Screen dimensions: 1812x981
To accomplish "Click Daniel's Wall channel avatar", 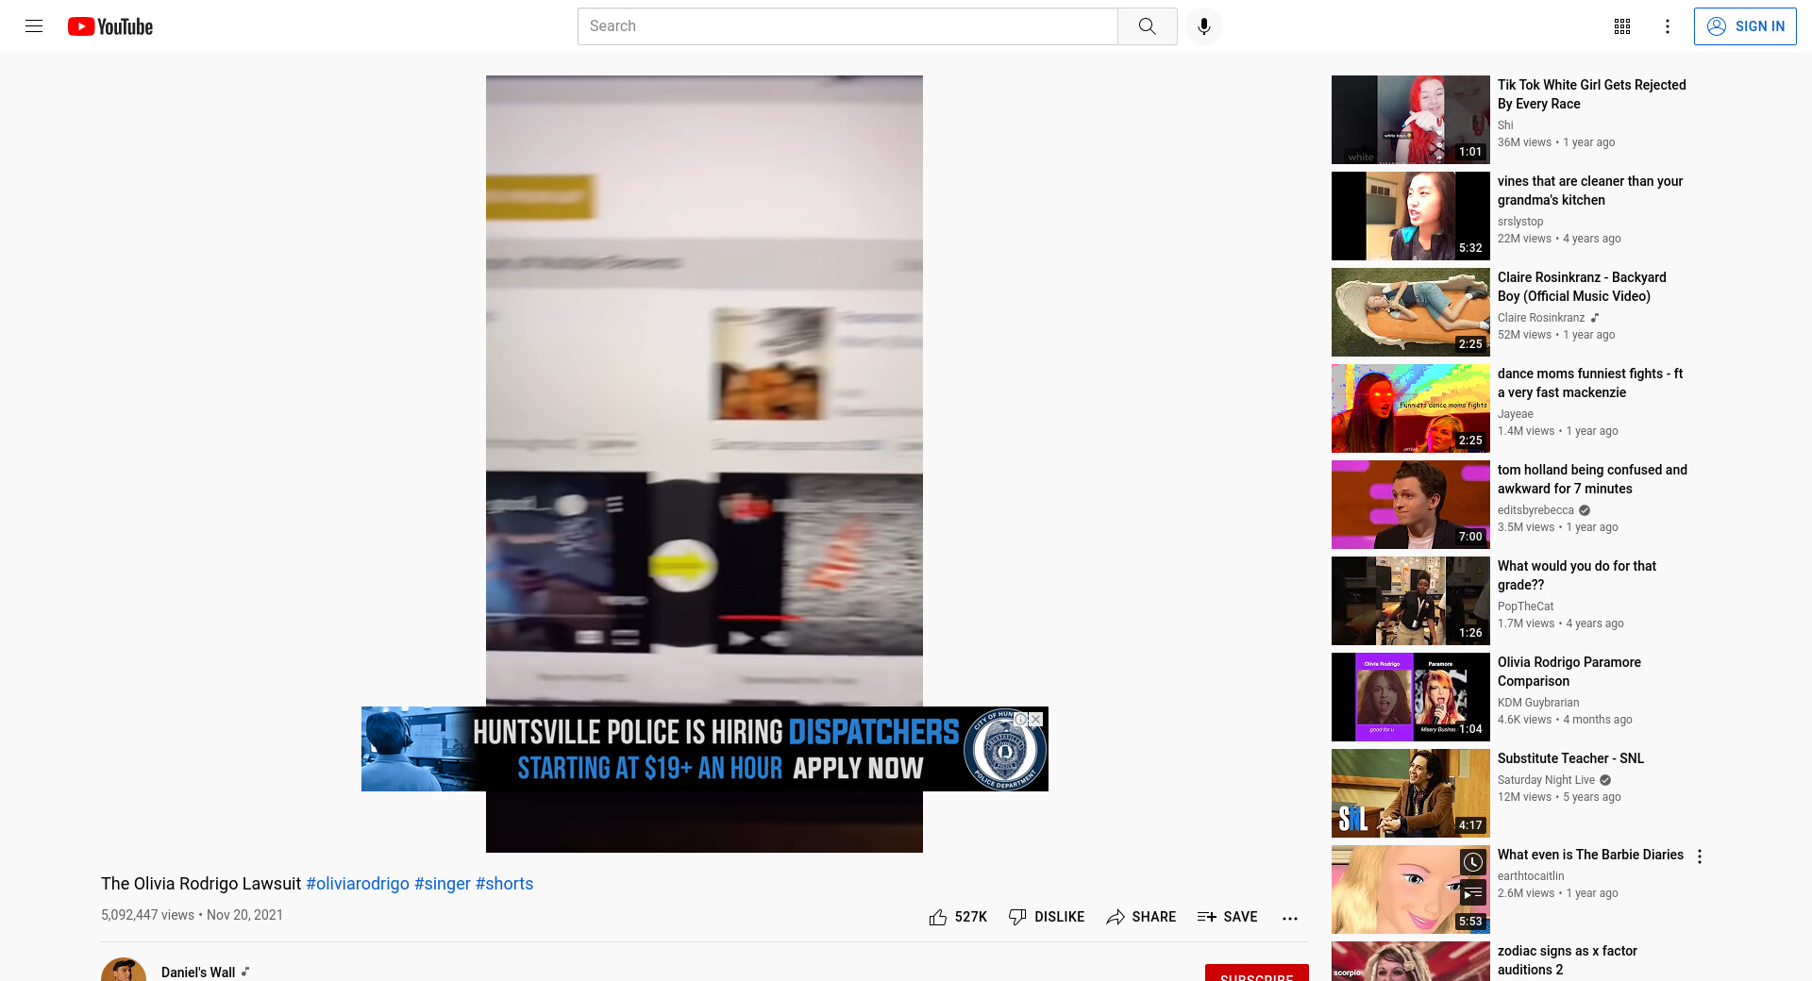I will 124,972.
